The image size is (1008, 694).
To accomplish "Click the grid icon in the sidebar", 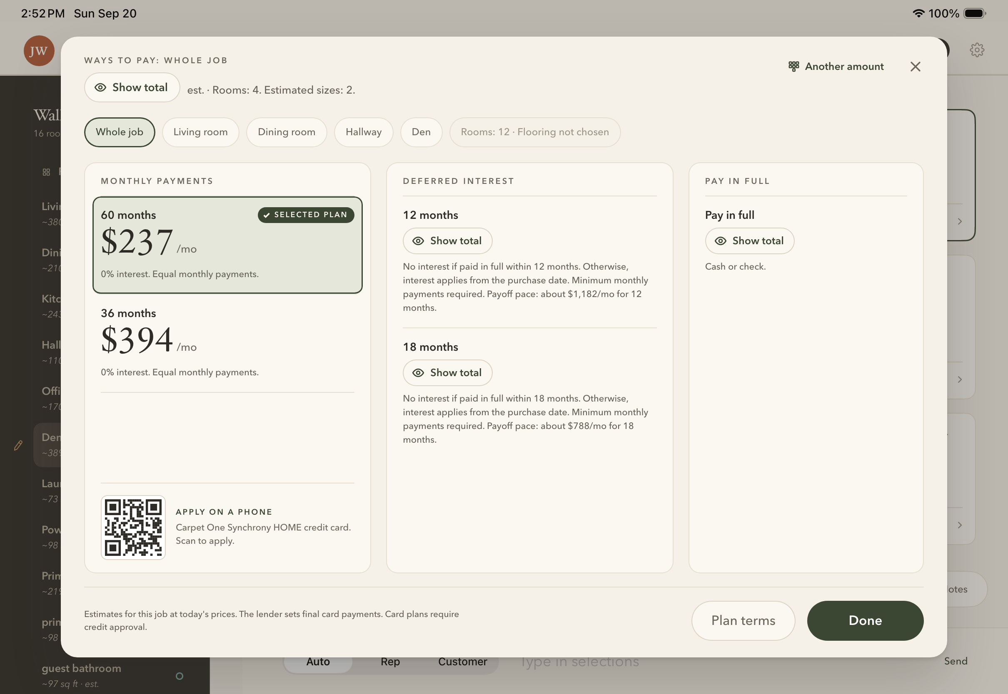I will pyautogui.click(x=47, y=172).
